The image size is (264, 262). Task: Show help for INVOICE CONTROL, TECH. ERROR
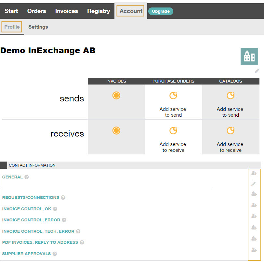[x=78, y=231]
